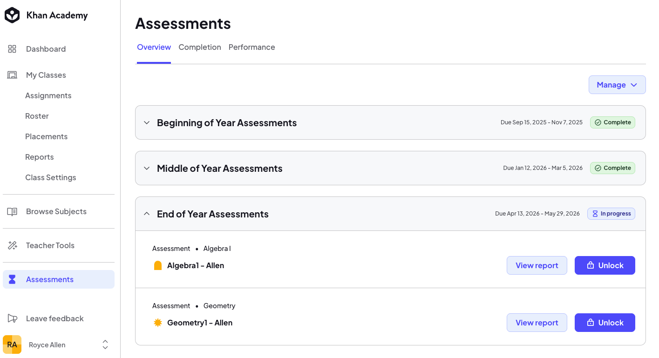The width and height of the screenshot is (659, 358).
Task: Collapse End of Year Assessments chevron
Action: click(147, 214)
